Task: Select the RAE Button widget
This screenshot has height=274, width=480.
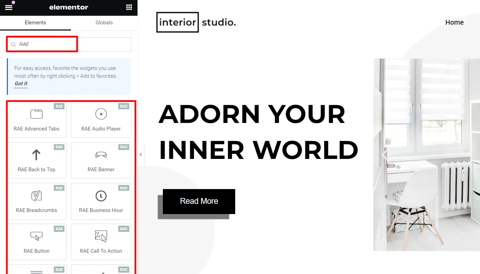Action: 37,241
